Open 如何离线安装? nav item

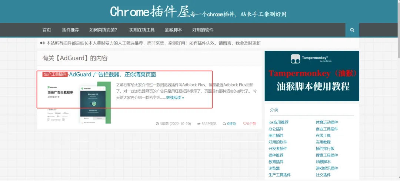pos(103,30)
